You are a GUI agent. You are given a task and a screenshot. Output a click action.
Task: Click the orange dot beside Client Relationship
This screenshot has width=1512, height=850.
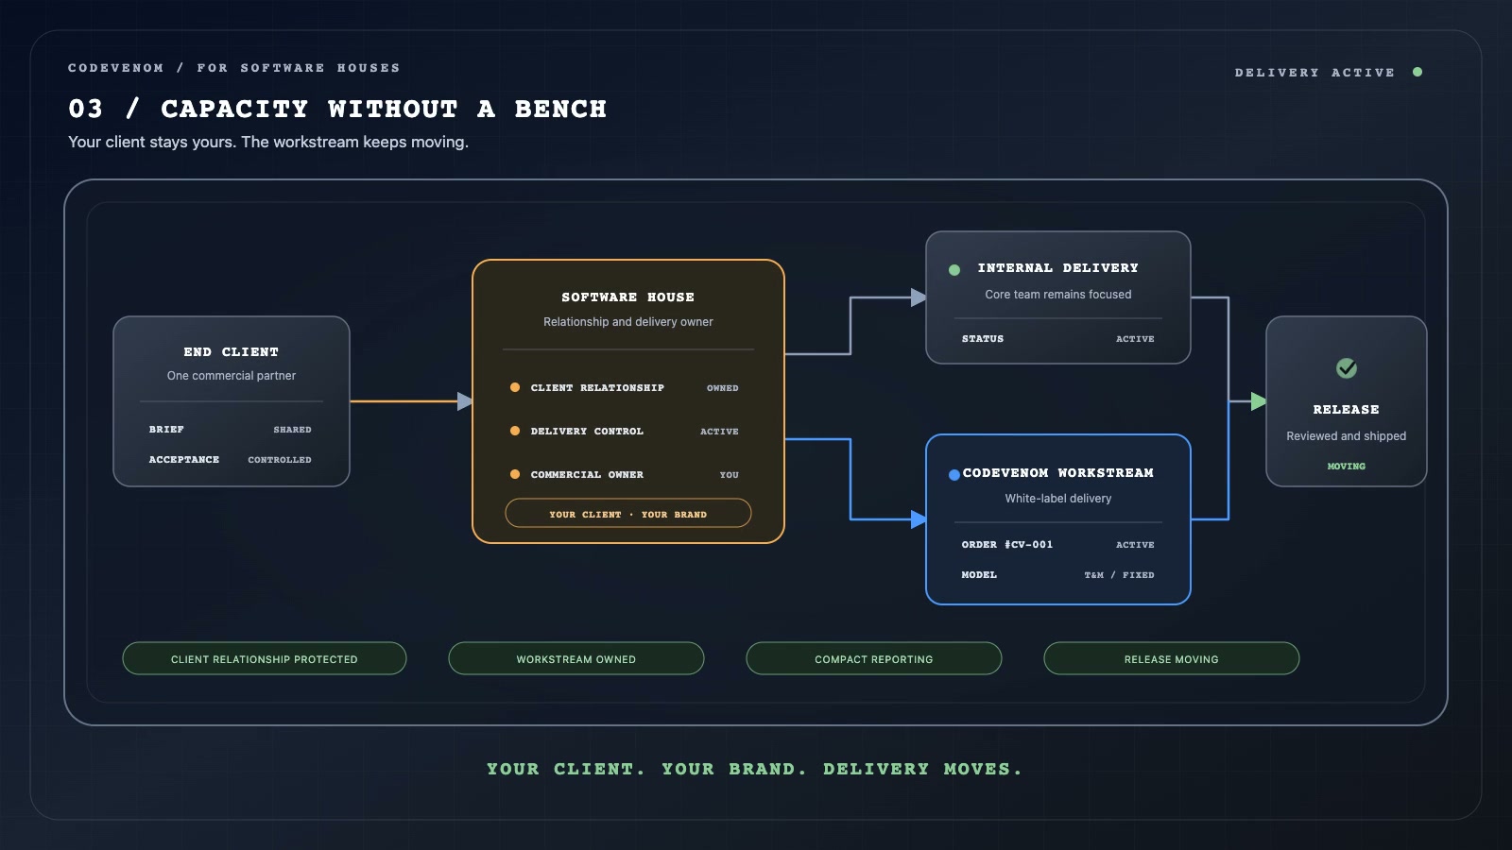click(515, 387)
